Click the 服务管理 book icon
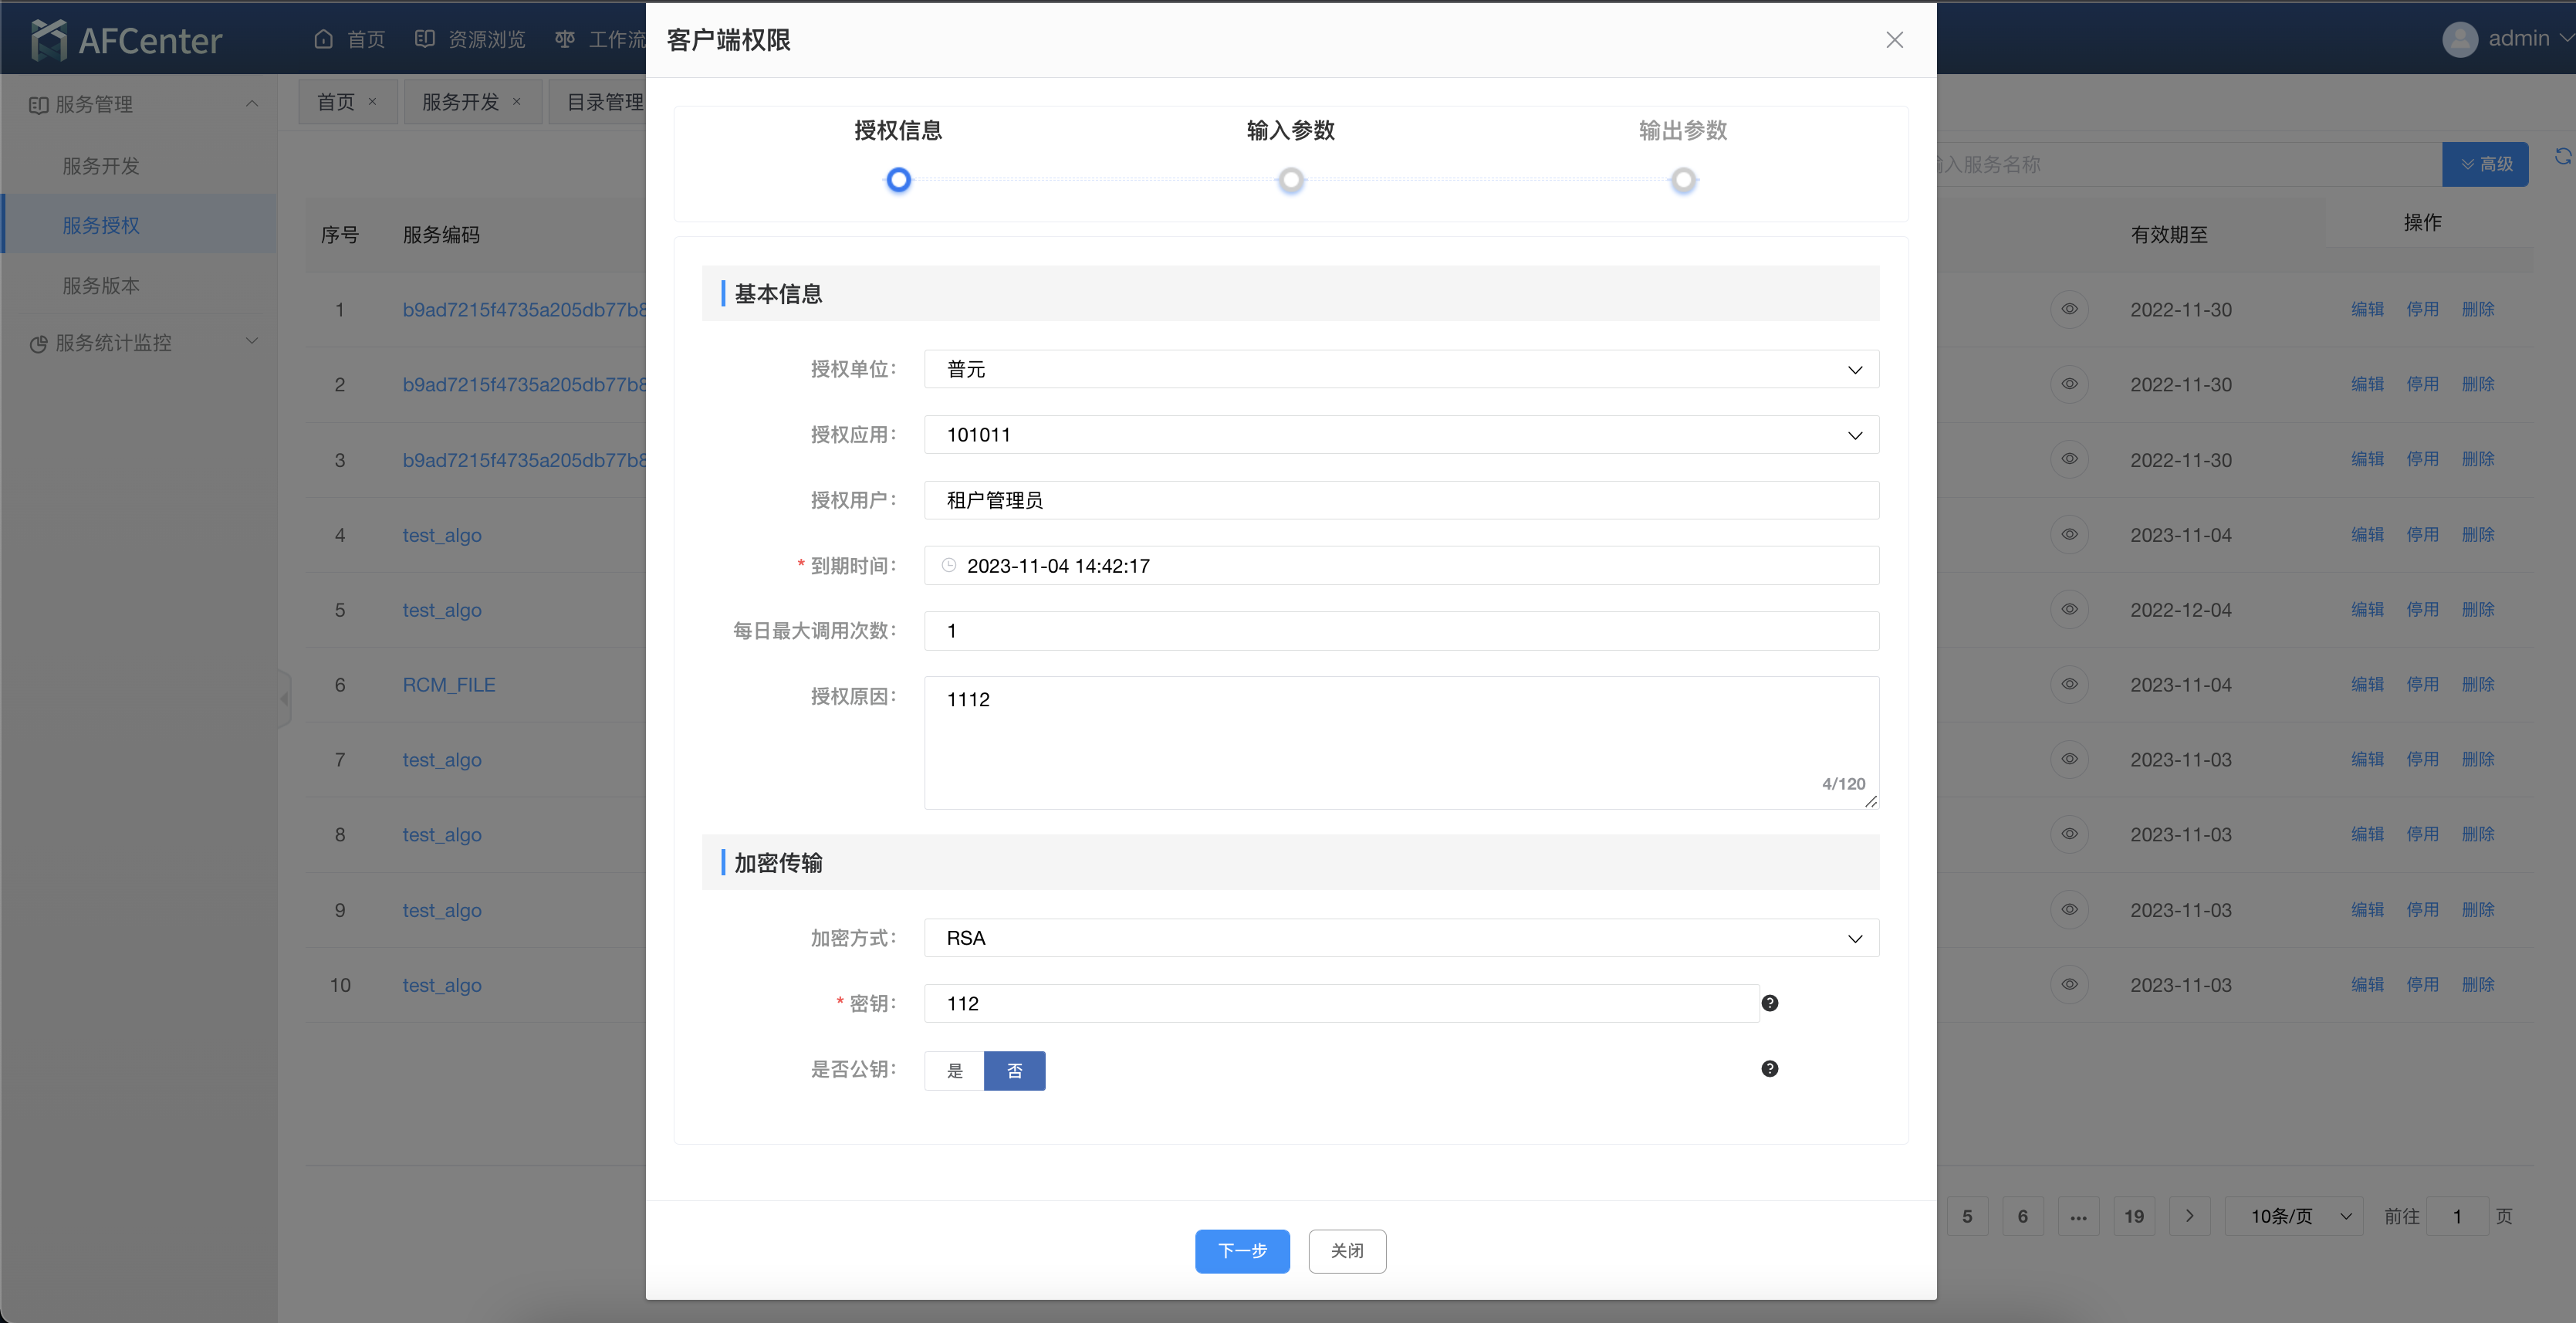 pos(38,105)
